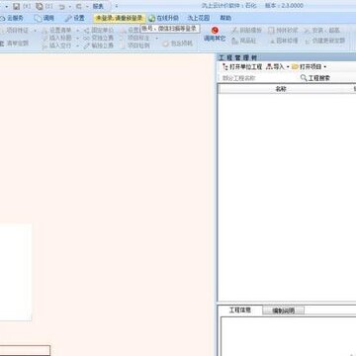Click the 设置清单 ribbon item

[x=57, y=31]
